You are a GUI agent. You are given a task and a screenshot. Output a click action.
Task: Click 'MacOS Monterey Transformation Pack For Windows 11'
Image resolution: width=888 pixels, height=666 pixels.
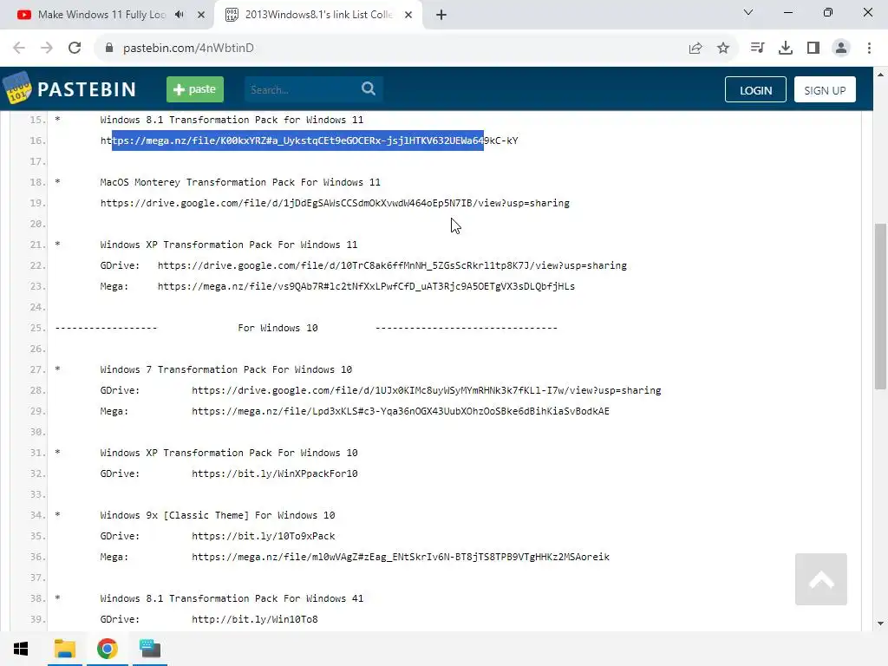point(240,182)
